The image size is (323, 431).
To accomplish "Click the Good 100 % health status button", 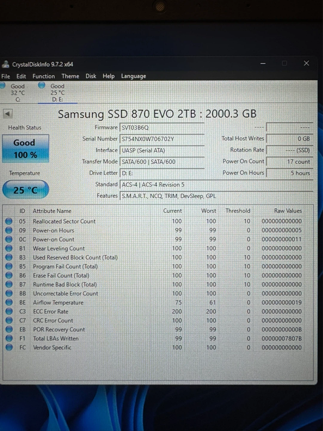I will (26, 149).
